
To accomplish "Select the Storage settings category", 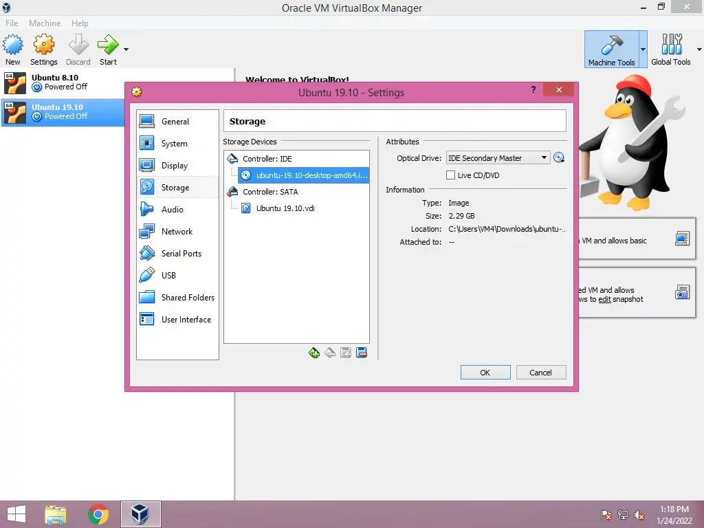I will 177,187.
